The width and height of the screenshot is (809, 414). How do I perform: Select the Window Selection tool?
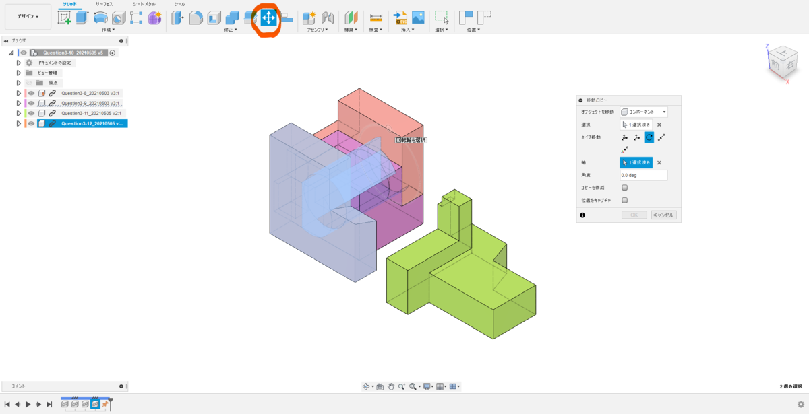(442, 18)
